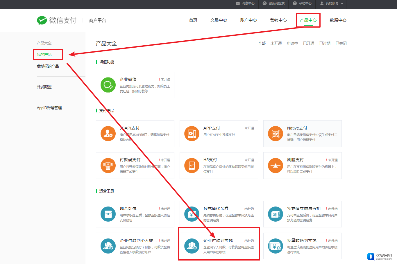
Task: Open the H5支付 product title
Action: point(210,160)
